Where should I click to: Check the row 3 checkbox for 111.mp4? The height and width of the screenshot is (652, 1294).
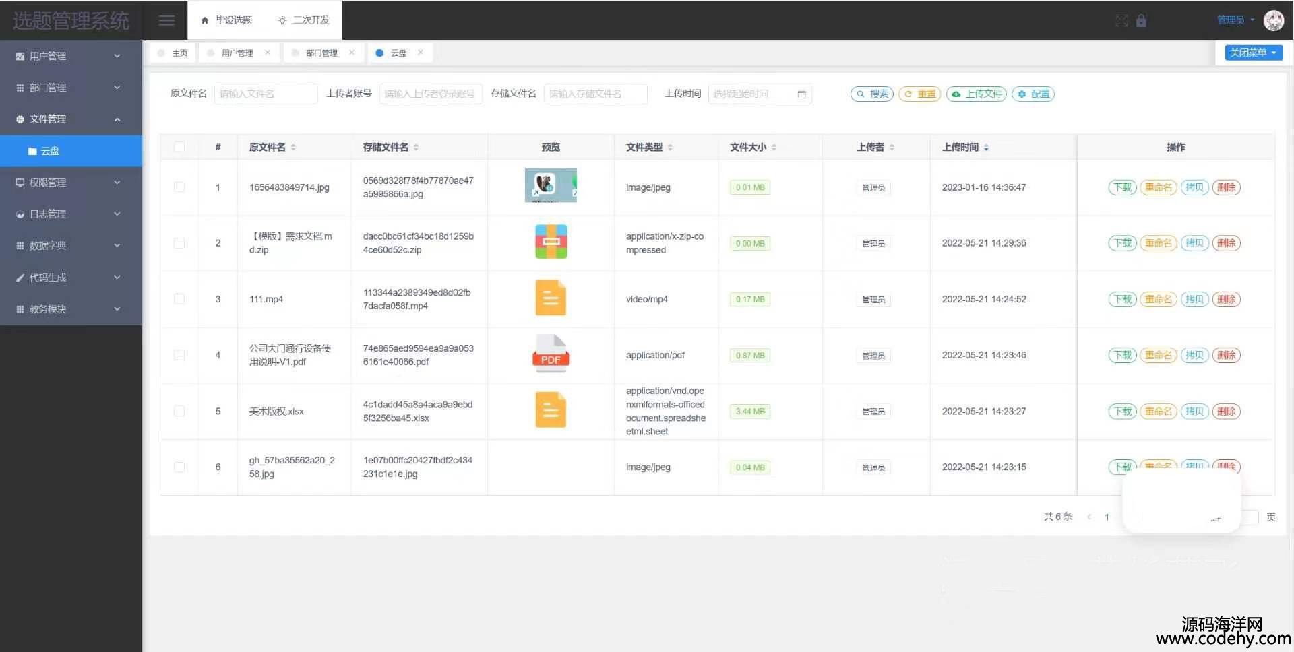179,299
